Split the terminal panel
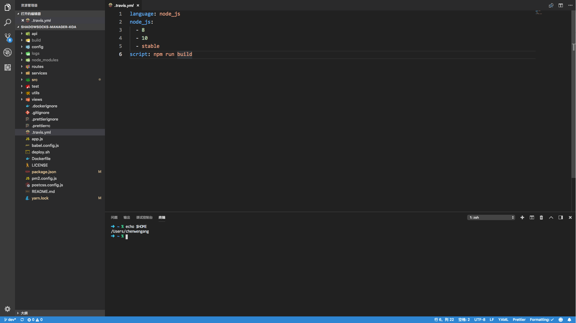 click(532, 217)
